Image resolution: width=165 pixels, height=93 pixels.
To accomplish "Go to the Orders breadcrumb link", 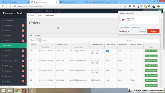I will click(40, 16).
